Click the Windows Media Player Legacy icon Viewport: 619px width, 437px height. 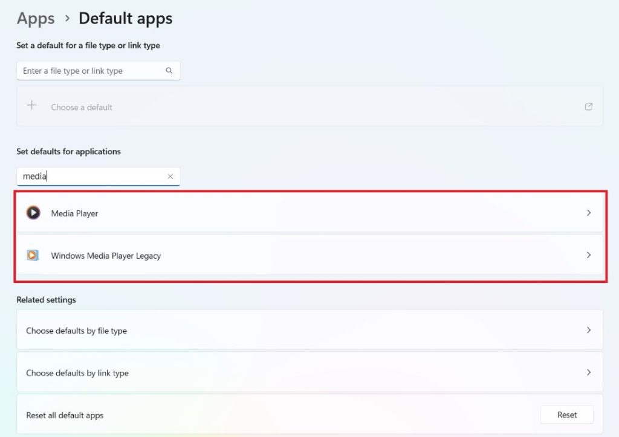point(33,255)
